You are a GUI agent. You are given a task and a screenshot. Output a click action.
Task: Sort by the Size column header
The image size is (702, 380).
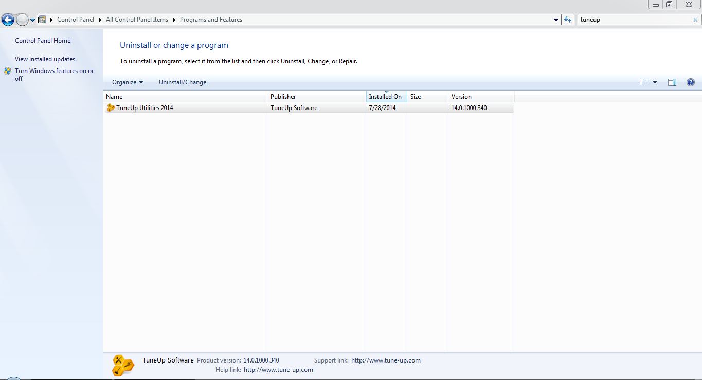click(427, 97)
